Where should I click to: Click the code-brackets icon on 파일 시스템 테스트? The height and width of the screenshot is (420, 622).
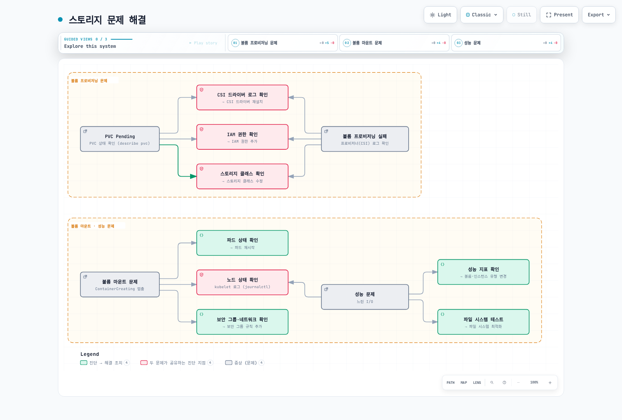point(442,314)
